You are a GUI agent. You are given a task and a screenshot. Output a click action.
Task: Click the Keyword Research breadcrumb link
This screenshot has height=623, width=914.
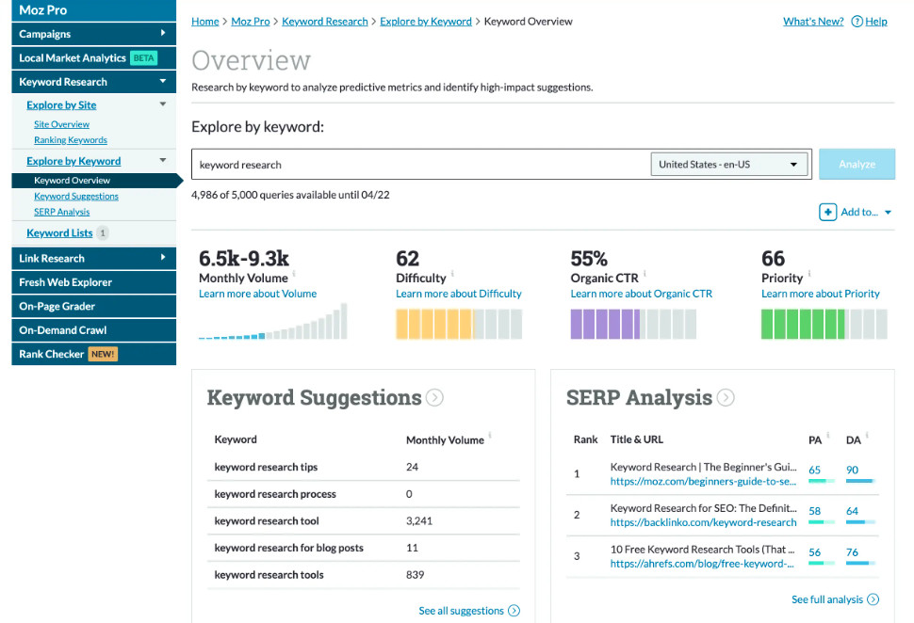pyautogui.click(x=325, y=22)
